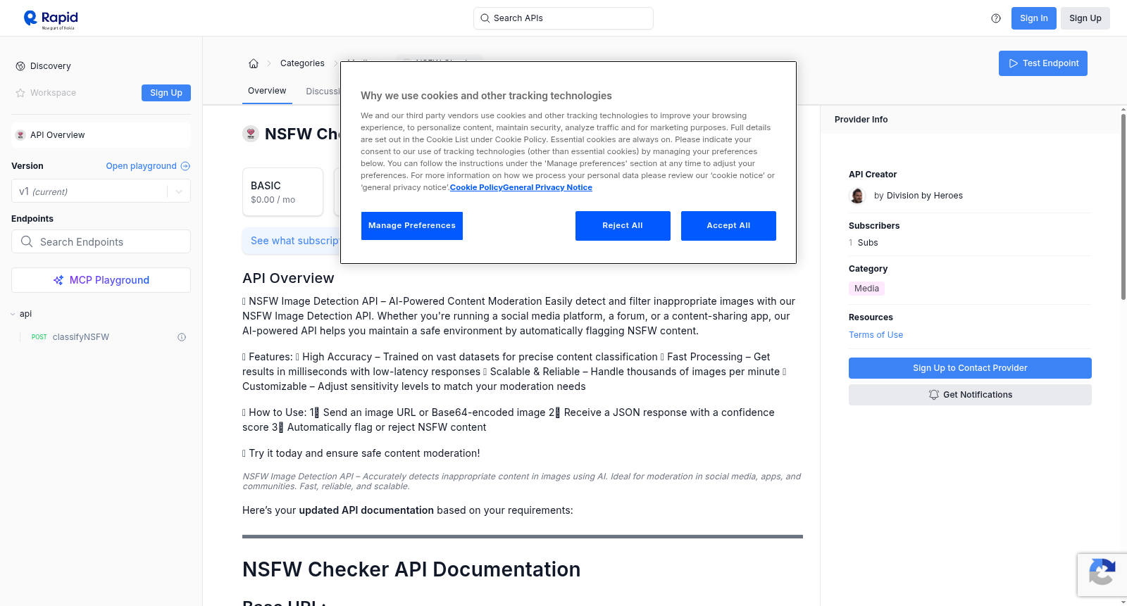Viewport: 1127px width, 606px height.
Task: Click the Test Endpoint button
Action: pos(1043,63)
